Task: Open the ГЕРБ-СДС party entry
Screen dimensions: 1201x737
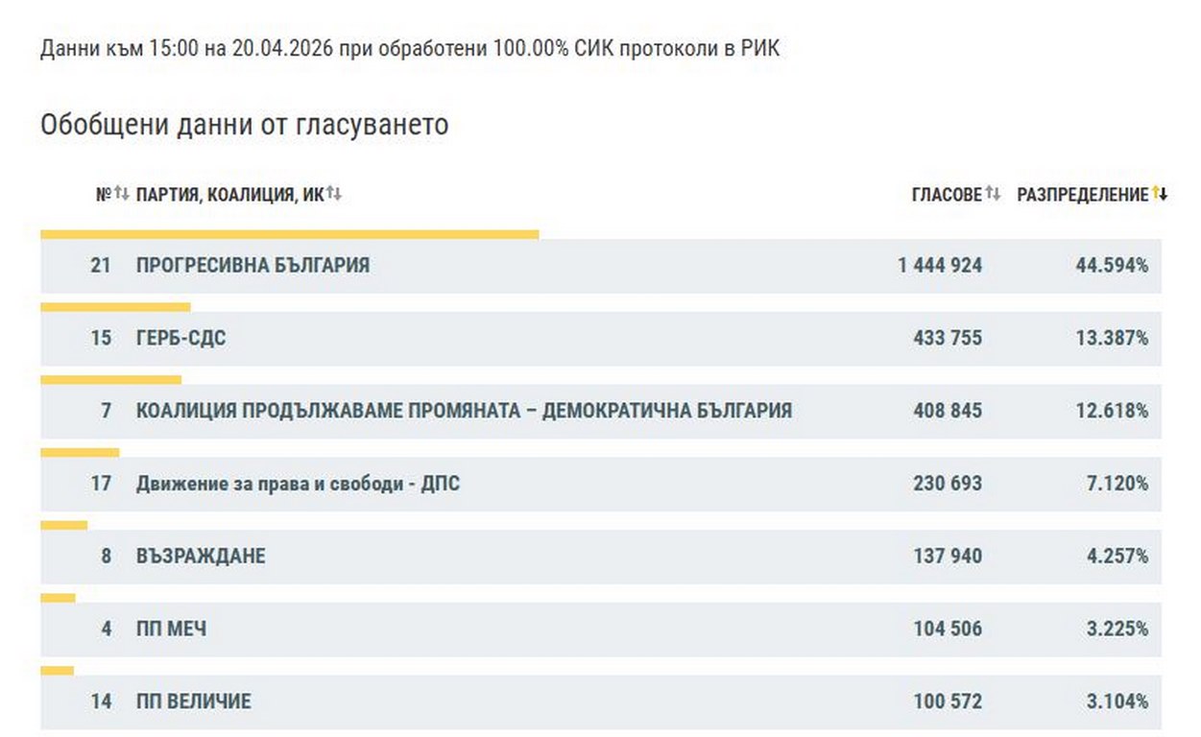Action: click(181, 339)
